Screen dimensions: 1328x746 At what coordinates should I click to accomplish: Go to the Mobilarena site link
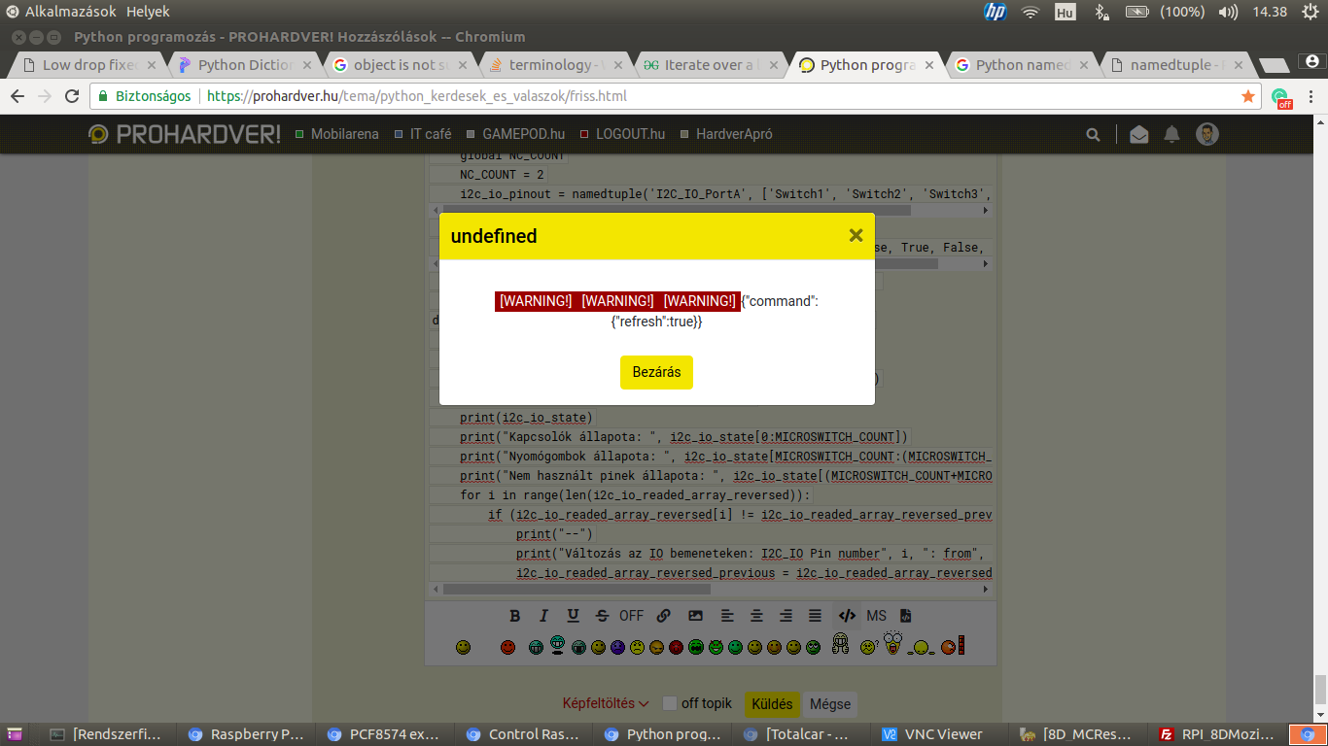(337, 134)
